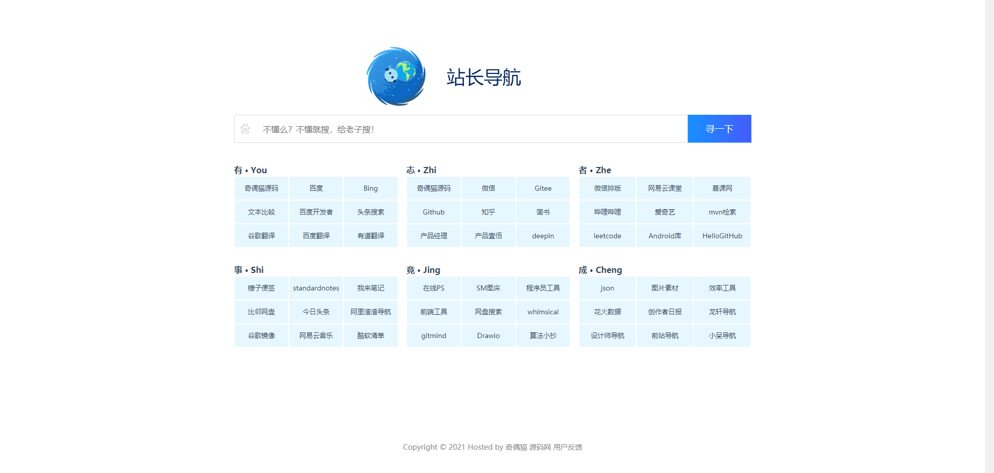The image size is (994, 473).
Task: Open the 谷歌翻译 link
Action: click(262, 236)
